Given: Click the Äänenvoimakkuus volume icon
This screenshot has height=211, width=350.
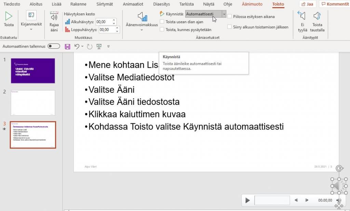Looking at the screenshot, I should [x=143, y=16].
